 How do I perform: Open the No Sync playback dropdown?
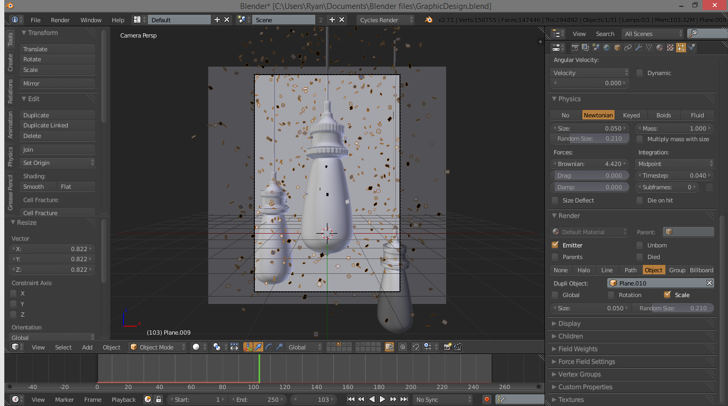(x=442, y=399)
